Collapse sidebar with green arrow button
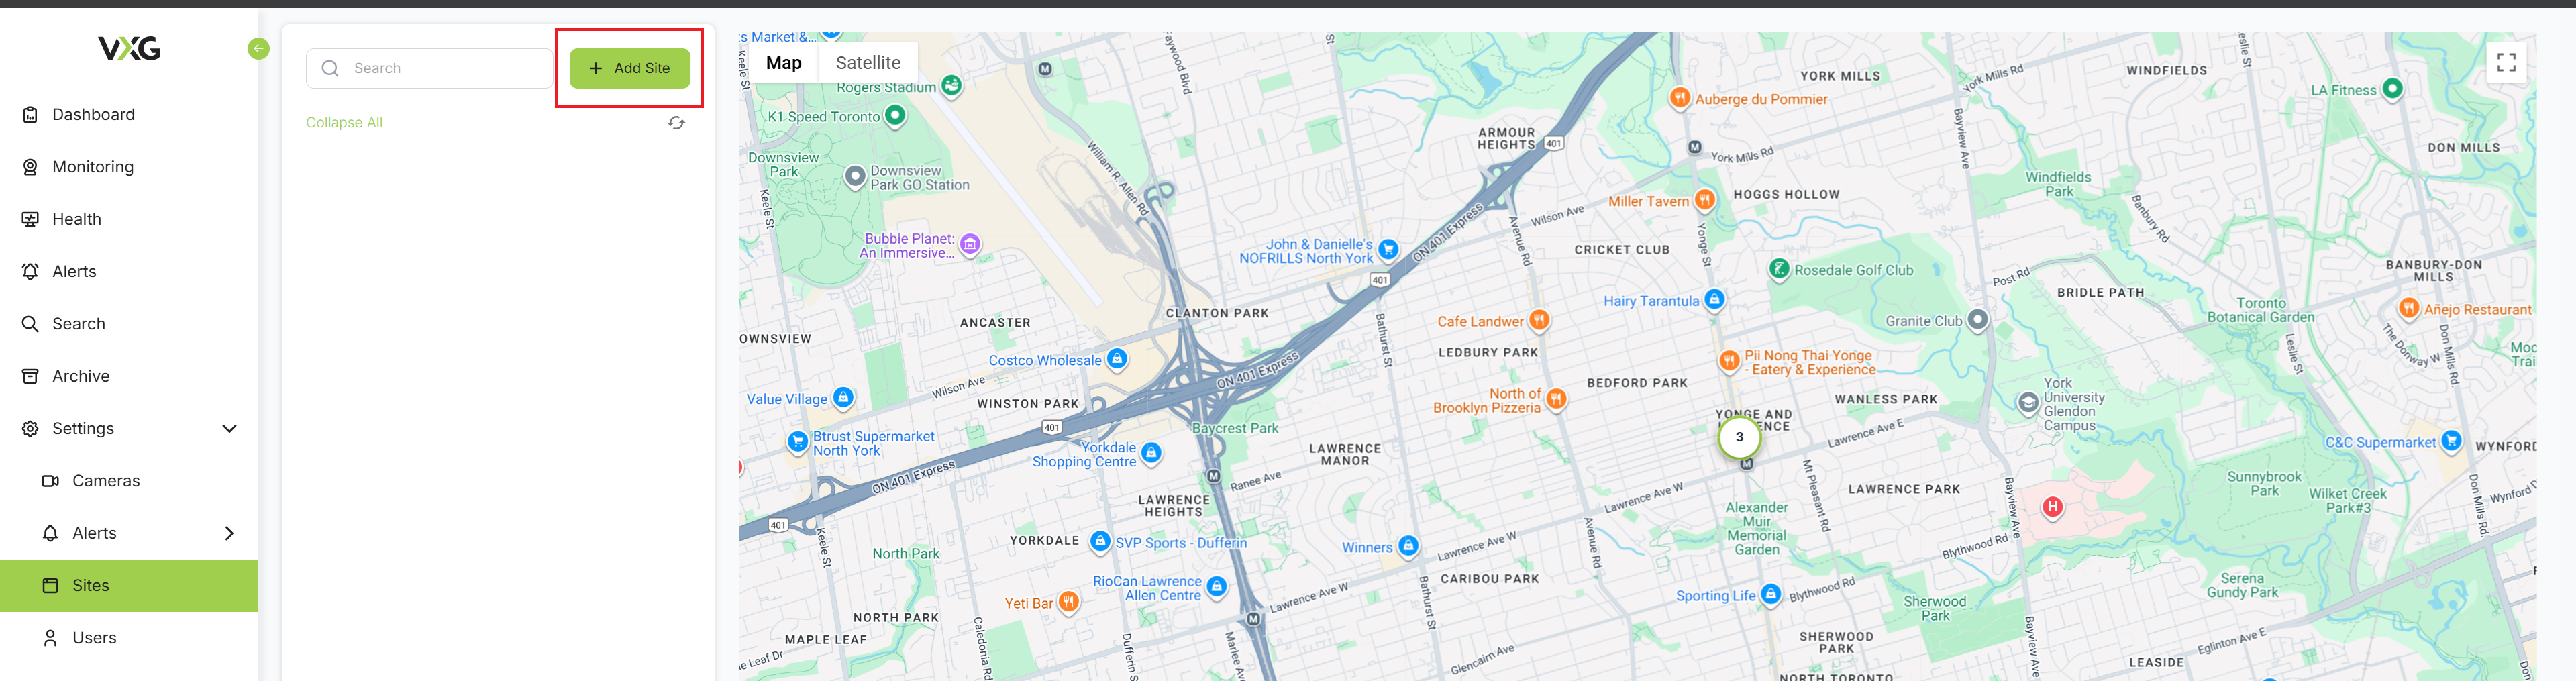2576x681 pixels. point(258,48)
